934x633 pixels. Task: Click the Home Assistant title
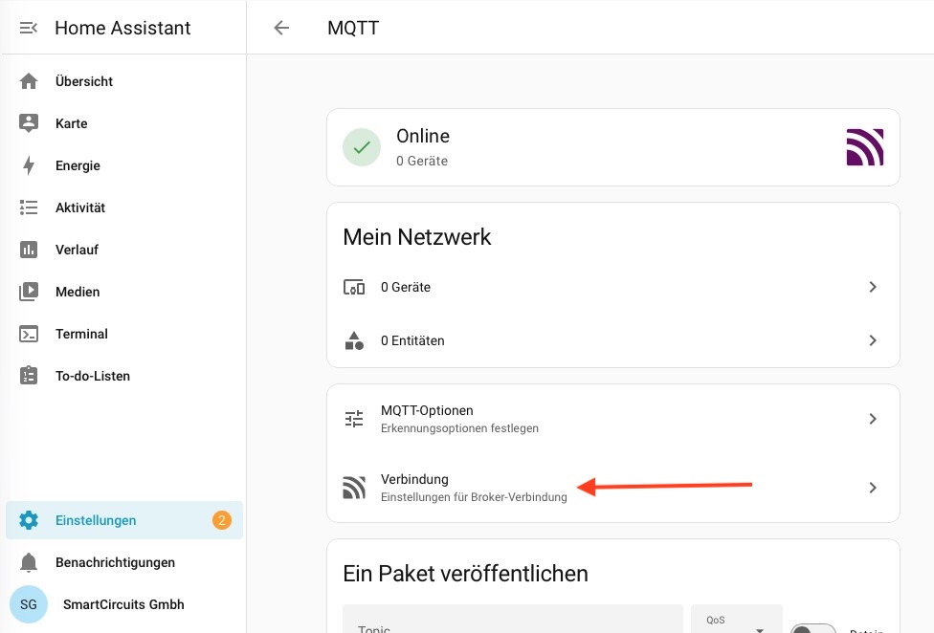coord(122,28)
